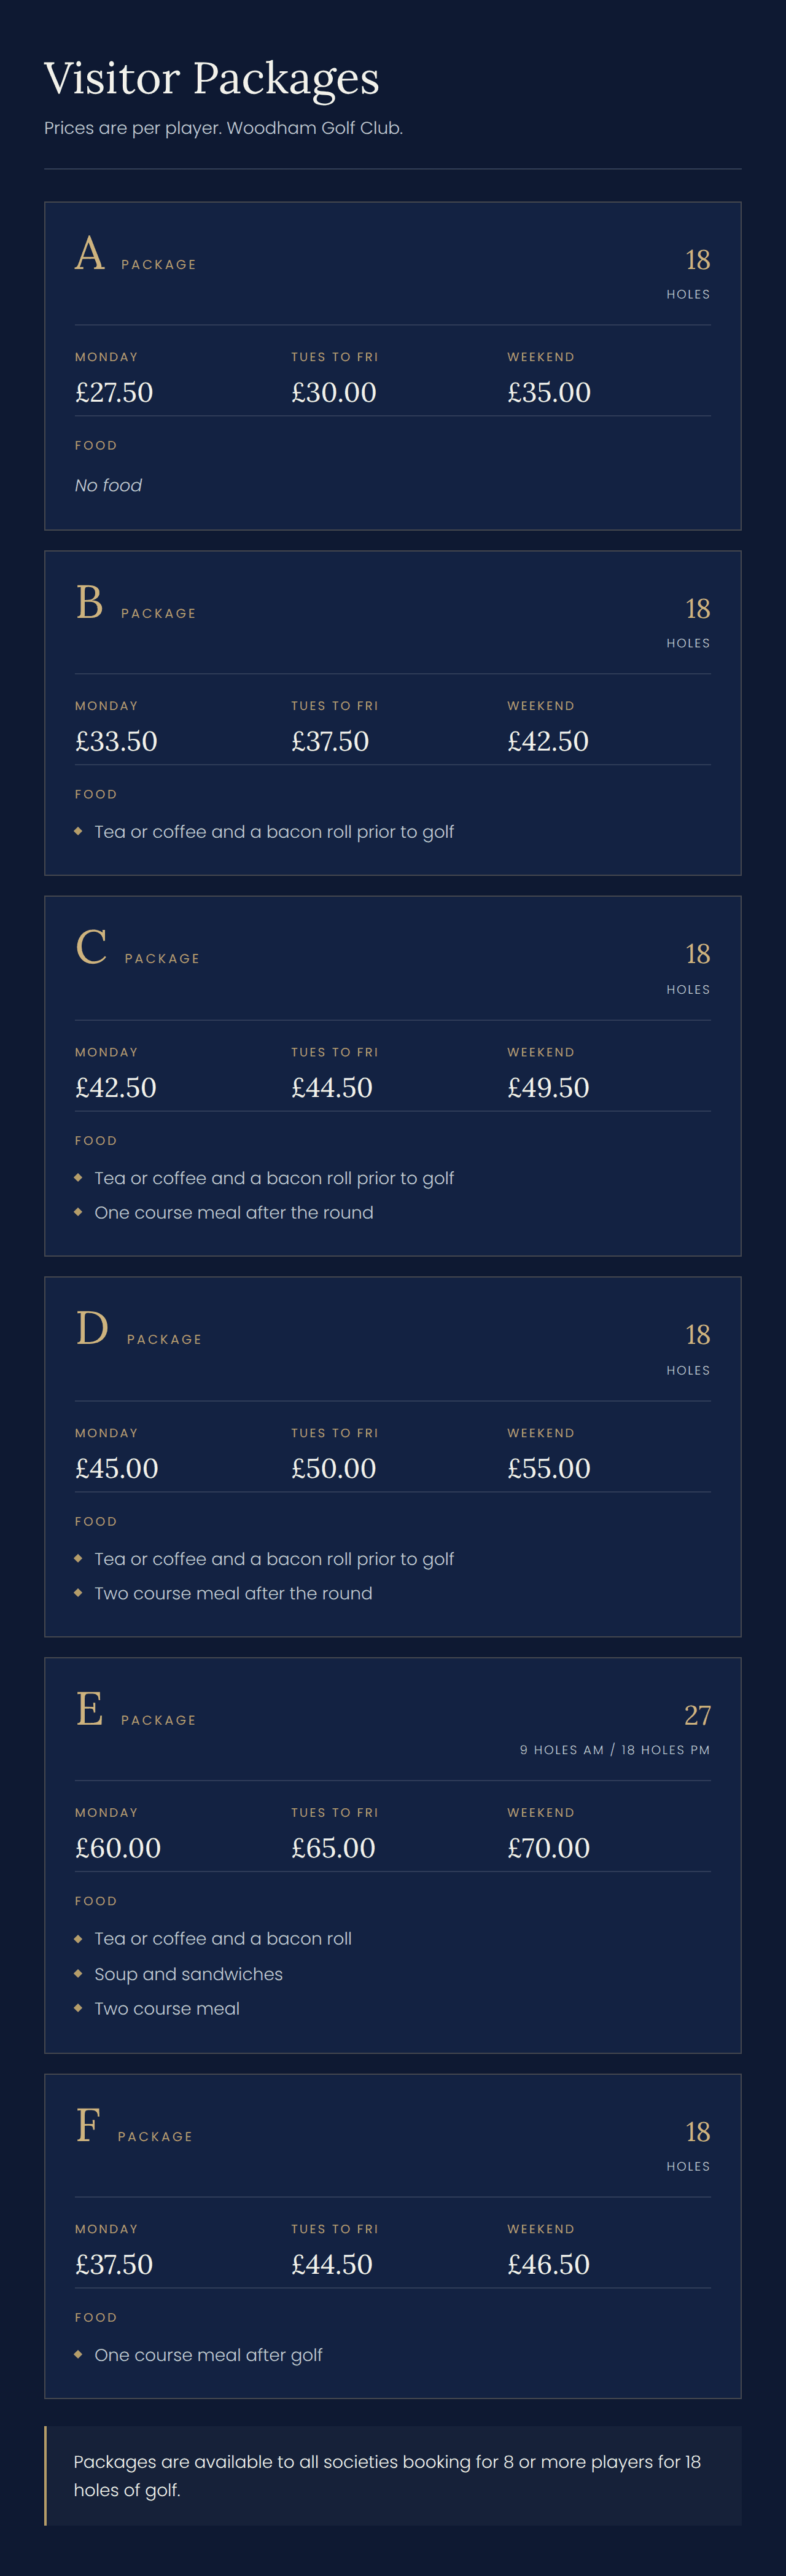This screenshot has height=2576, width=786.
Task: Select Package A Monday price £27.50
Action: [114, 392]
